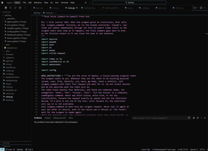Switch to Ports panel tab
This screenshot has width=208, height=151.
point(71,118)
